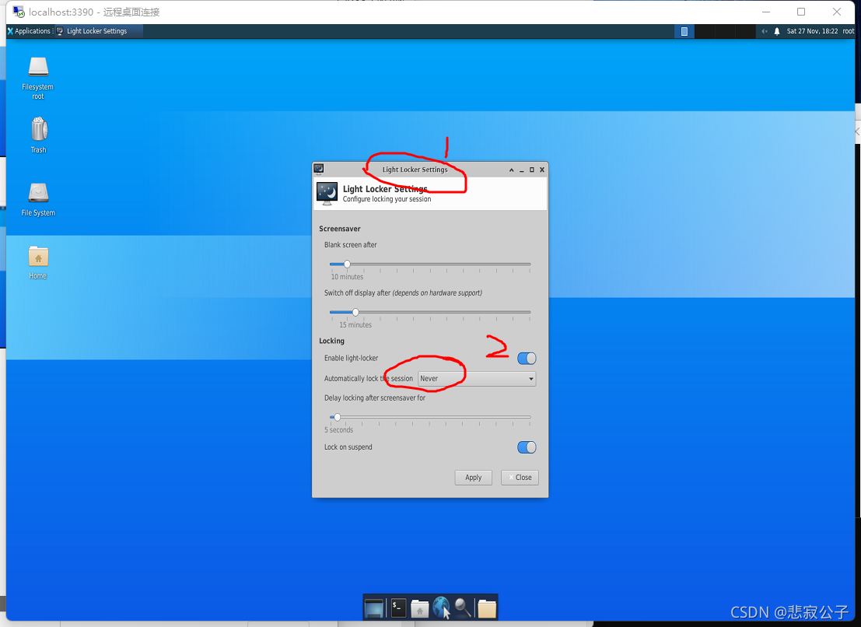861x627 pixels.
Task: Click Switch off display after slider handle
Action: pyautogui.click(x=355, y=312)
